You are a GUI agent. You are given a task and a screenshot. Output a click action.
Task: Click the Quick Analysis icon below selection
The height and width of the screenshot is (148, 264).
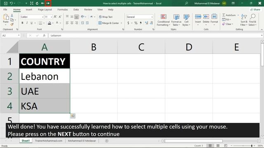[x=73, y=116]
